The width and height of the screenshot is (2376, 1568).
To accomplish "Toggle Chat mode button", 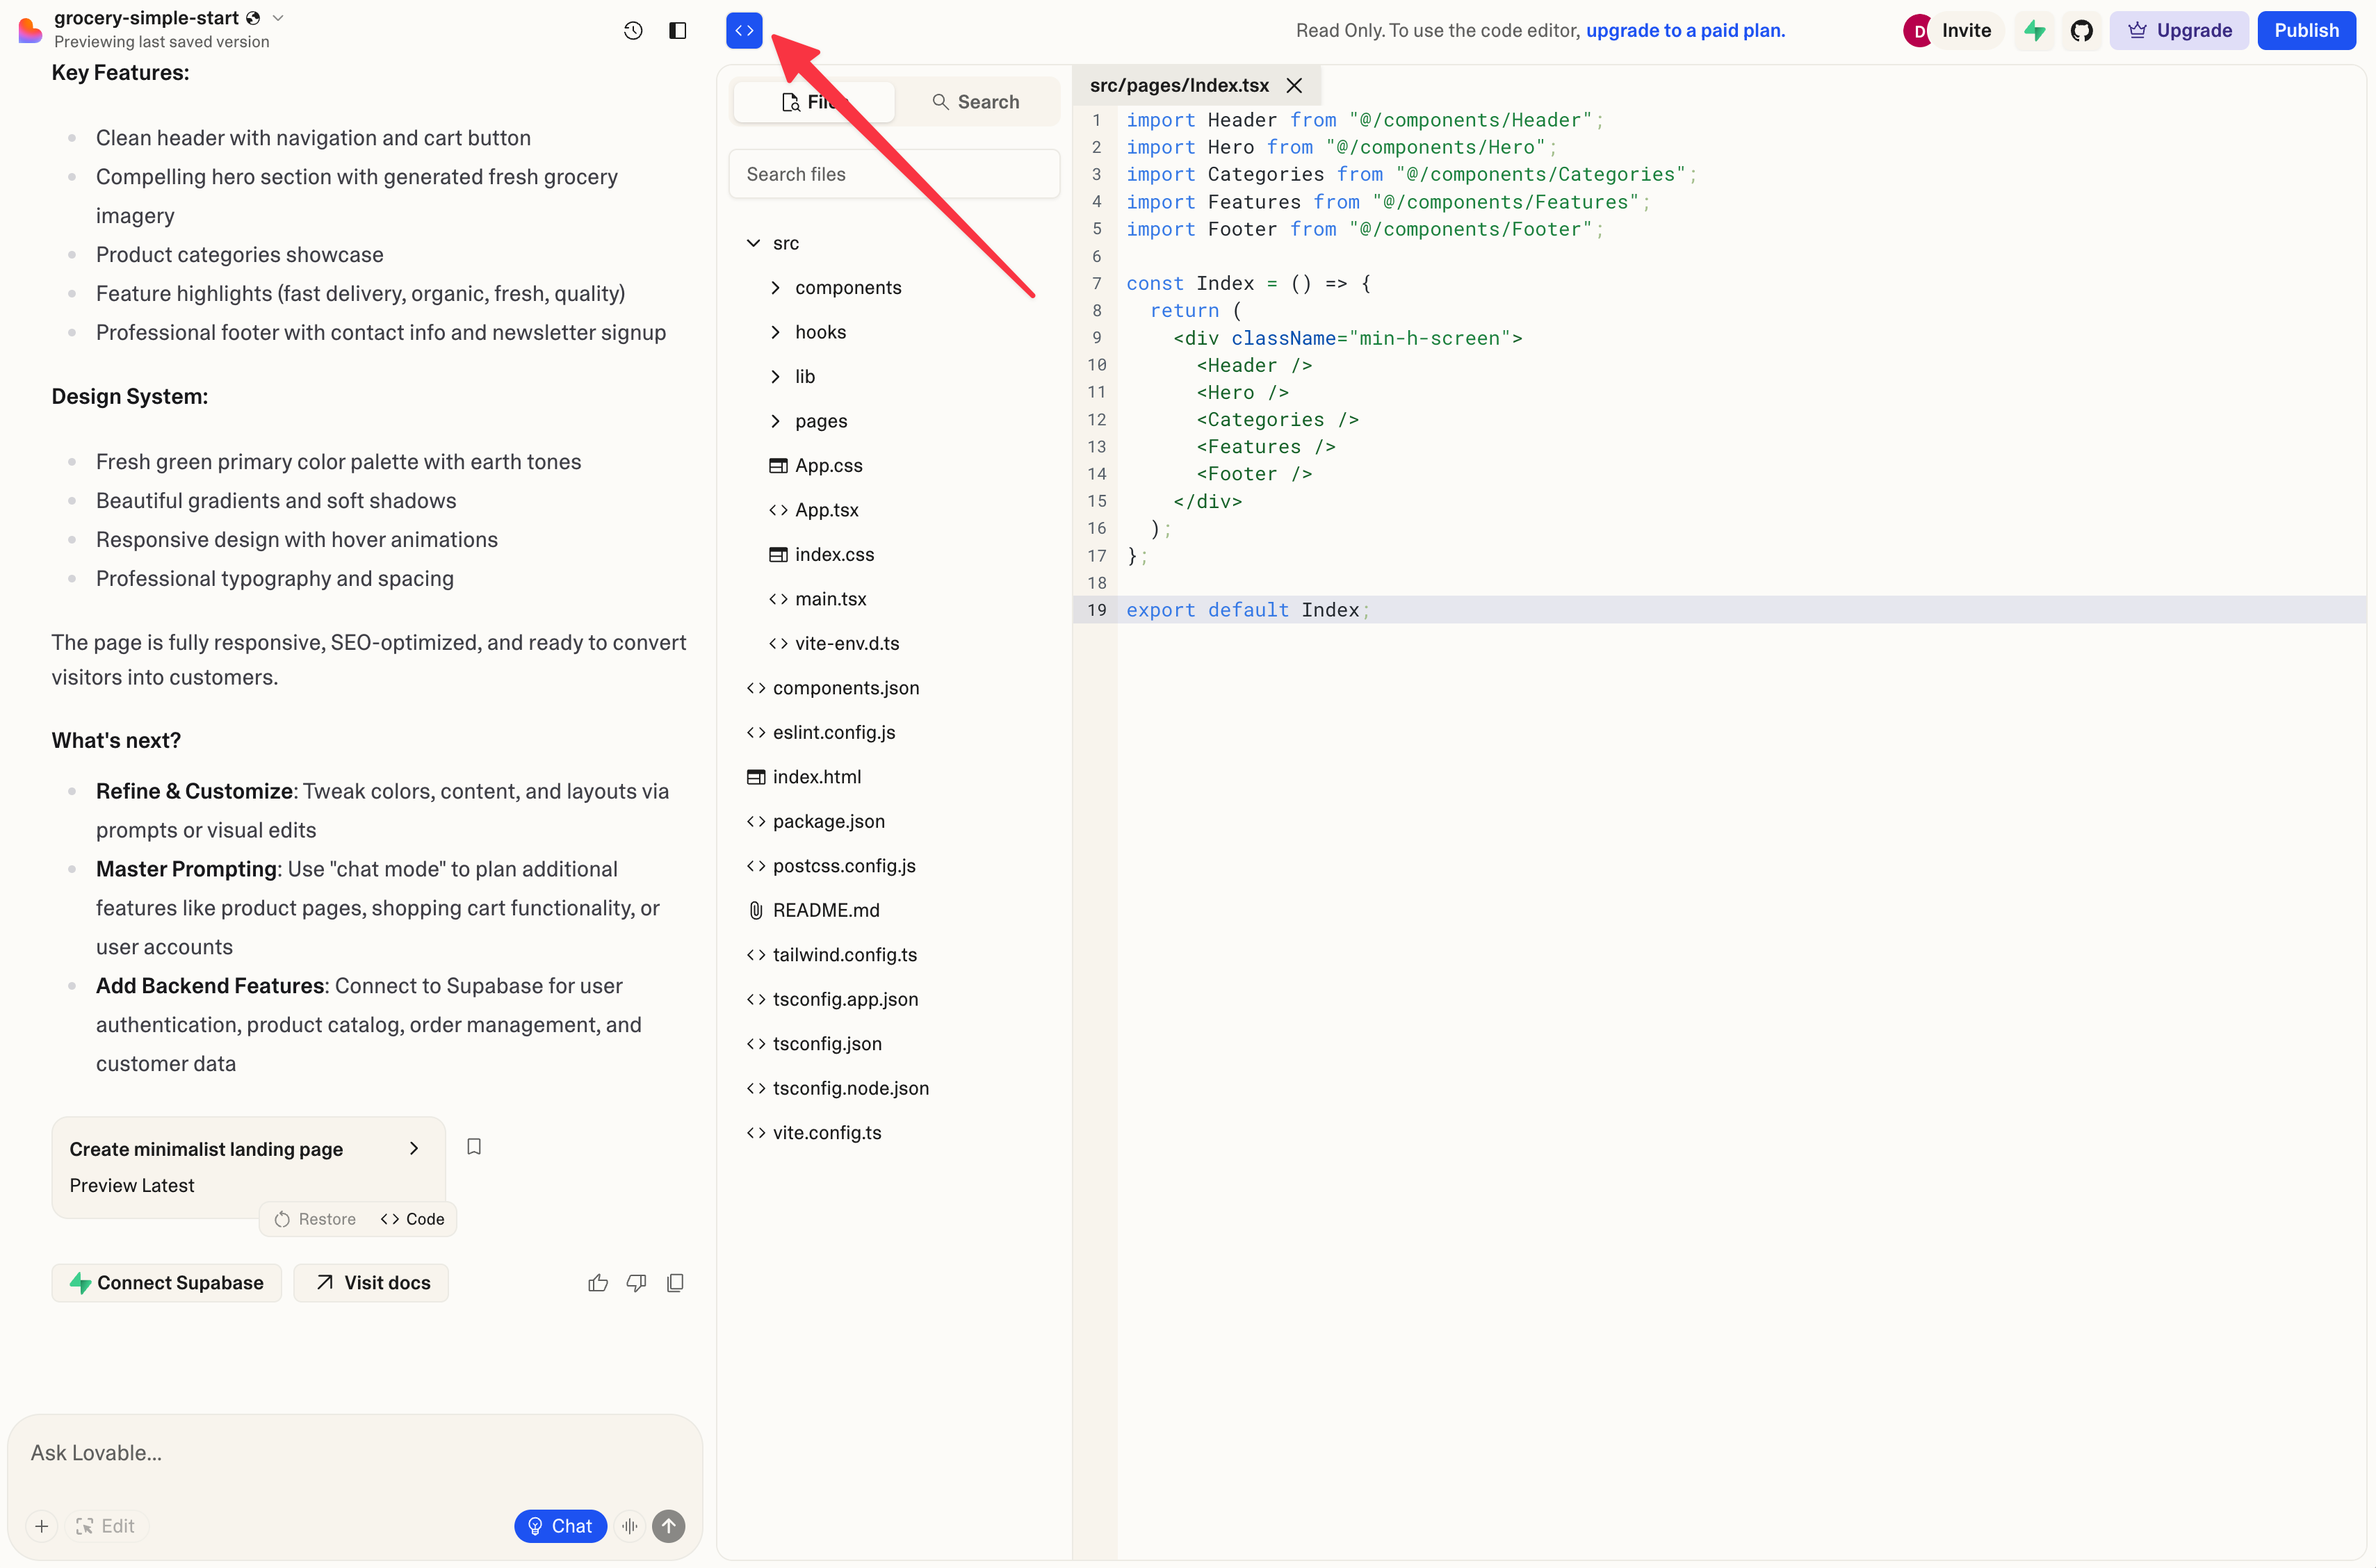I will 560,1526.
